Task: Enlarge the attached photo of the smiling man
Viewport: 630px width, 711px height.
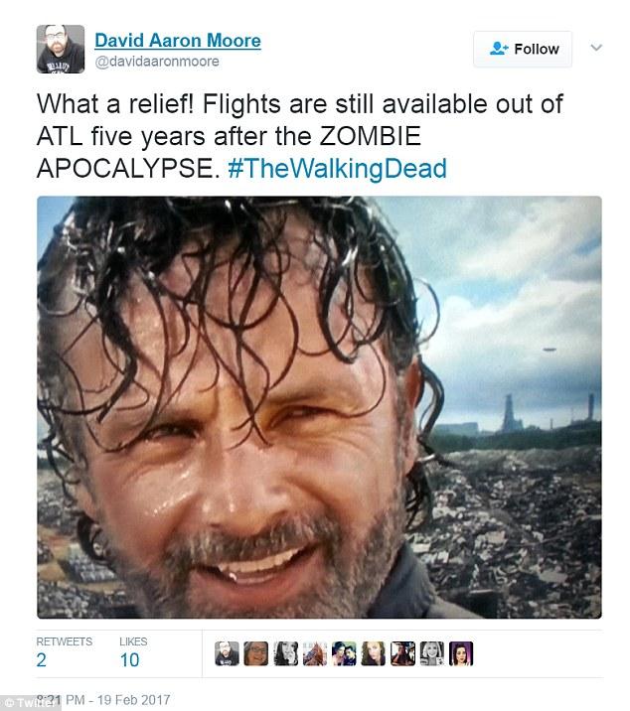Action: point(319,407)
